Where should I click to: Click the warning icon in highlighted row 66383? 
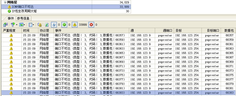[x=11, y=93]
